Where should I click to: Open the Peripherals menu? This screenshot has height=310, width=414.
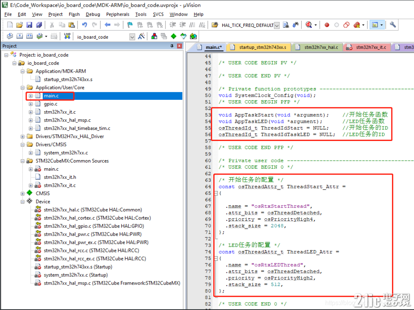pyautogui.click(x=117, y=14)
